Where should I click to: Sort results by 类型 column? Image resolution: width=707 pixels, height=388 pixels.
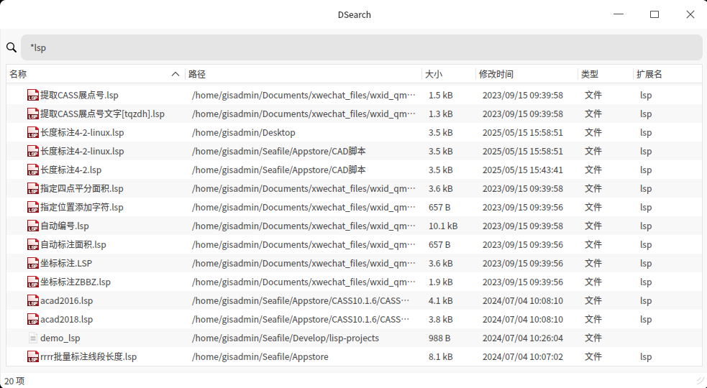589,74
